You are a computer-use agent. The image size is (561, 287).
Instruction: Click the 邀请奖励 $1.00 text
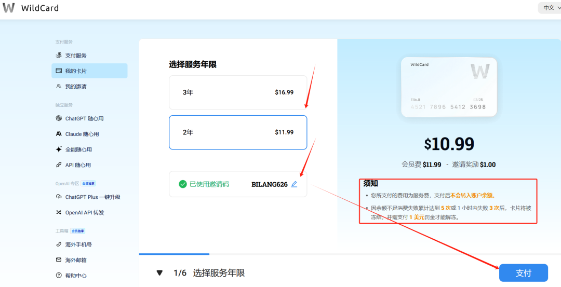pos(474,165)
